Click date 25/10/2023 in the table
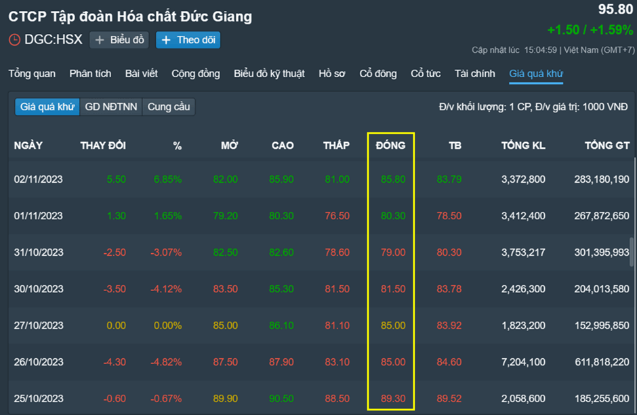637x415 pixels. pos(39,398)
